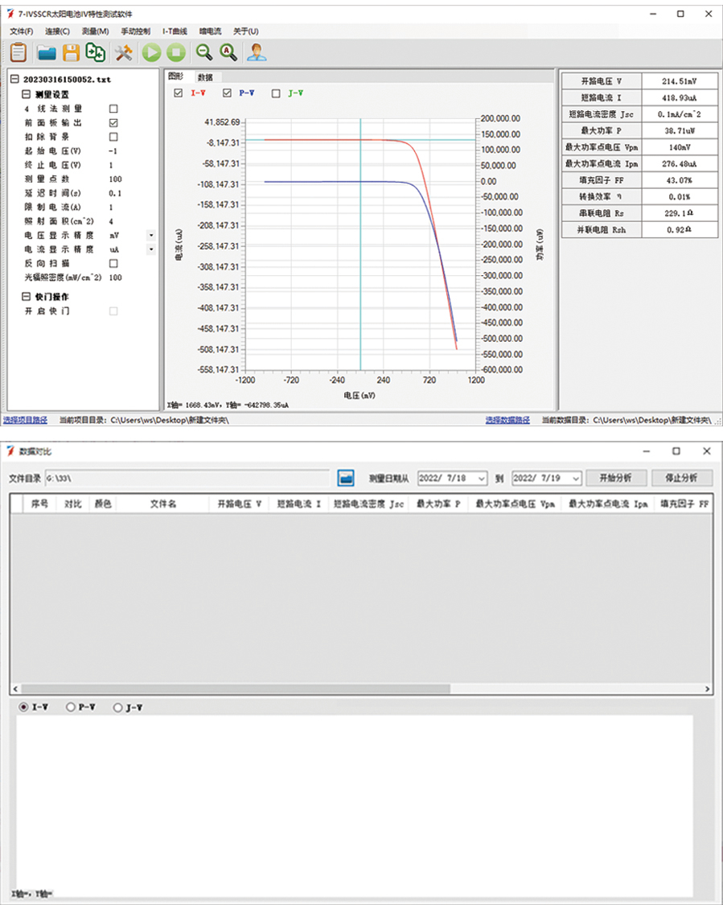Open a file with the blue folder icon
Image resolution: width=723 pixels, height=905 pixels.
click(x=46, y=52)
